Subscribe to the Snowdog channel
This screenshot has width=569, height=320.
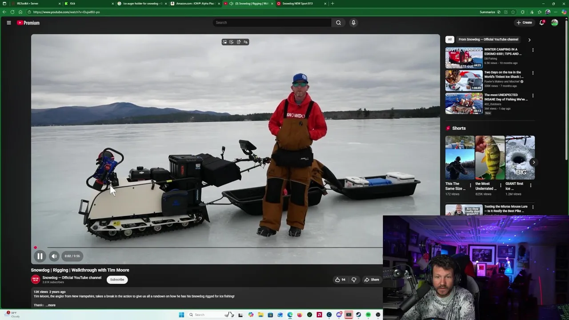click(117, 280)
